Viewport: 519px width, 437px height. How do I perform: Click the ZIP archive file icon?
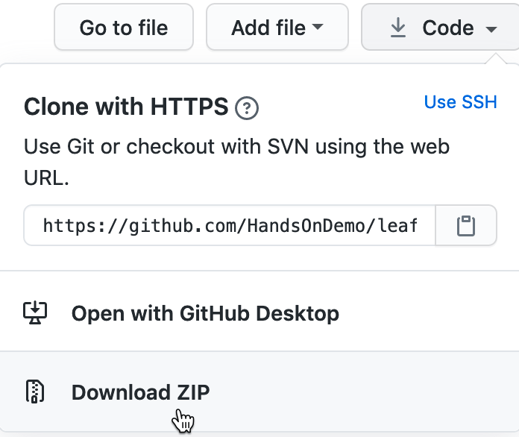tap(35, 392)
